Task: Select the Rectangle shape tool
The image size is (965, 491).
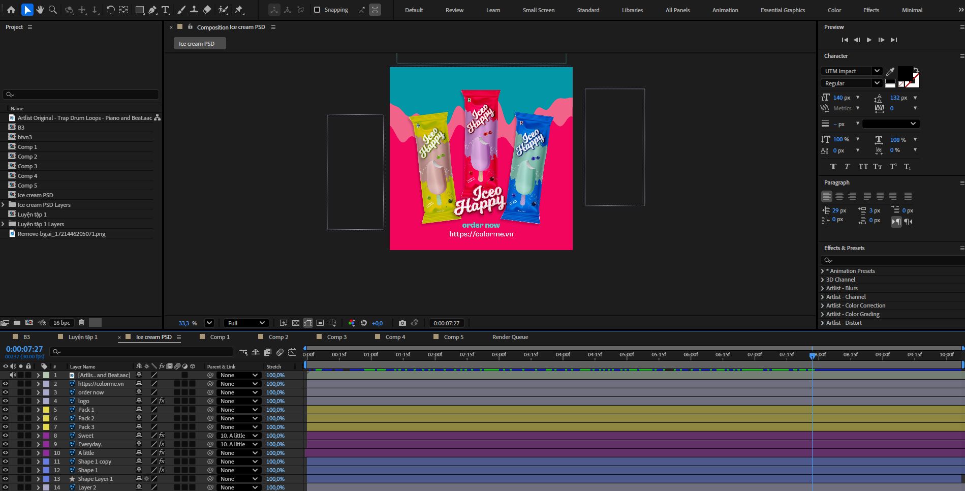Action: tap(140, 10)
